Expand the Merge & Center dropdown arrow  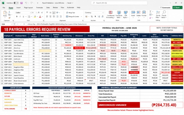click(x=81, y=17)
